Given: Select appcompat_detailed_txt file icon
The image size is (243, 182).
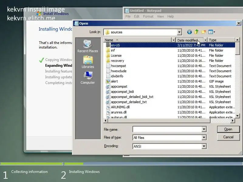Looking at the screenshot, I should (108, 102).
